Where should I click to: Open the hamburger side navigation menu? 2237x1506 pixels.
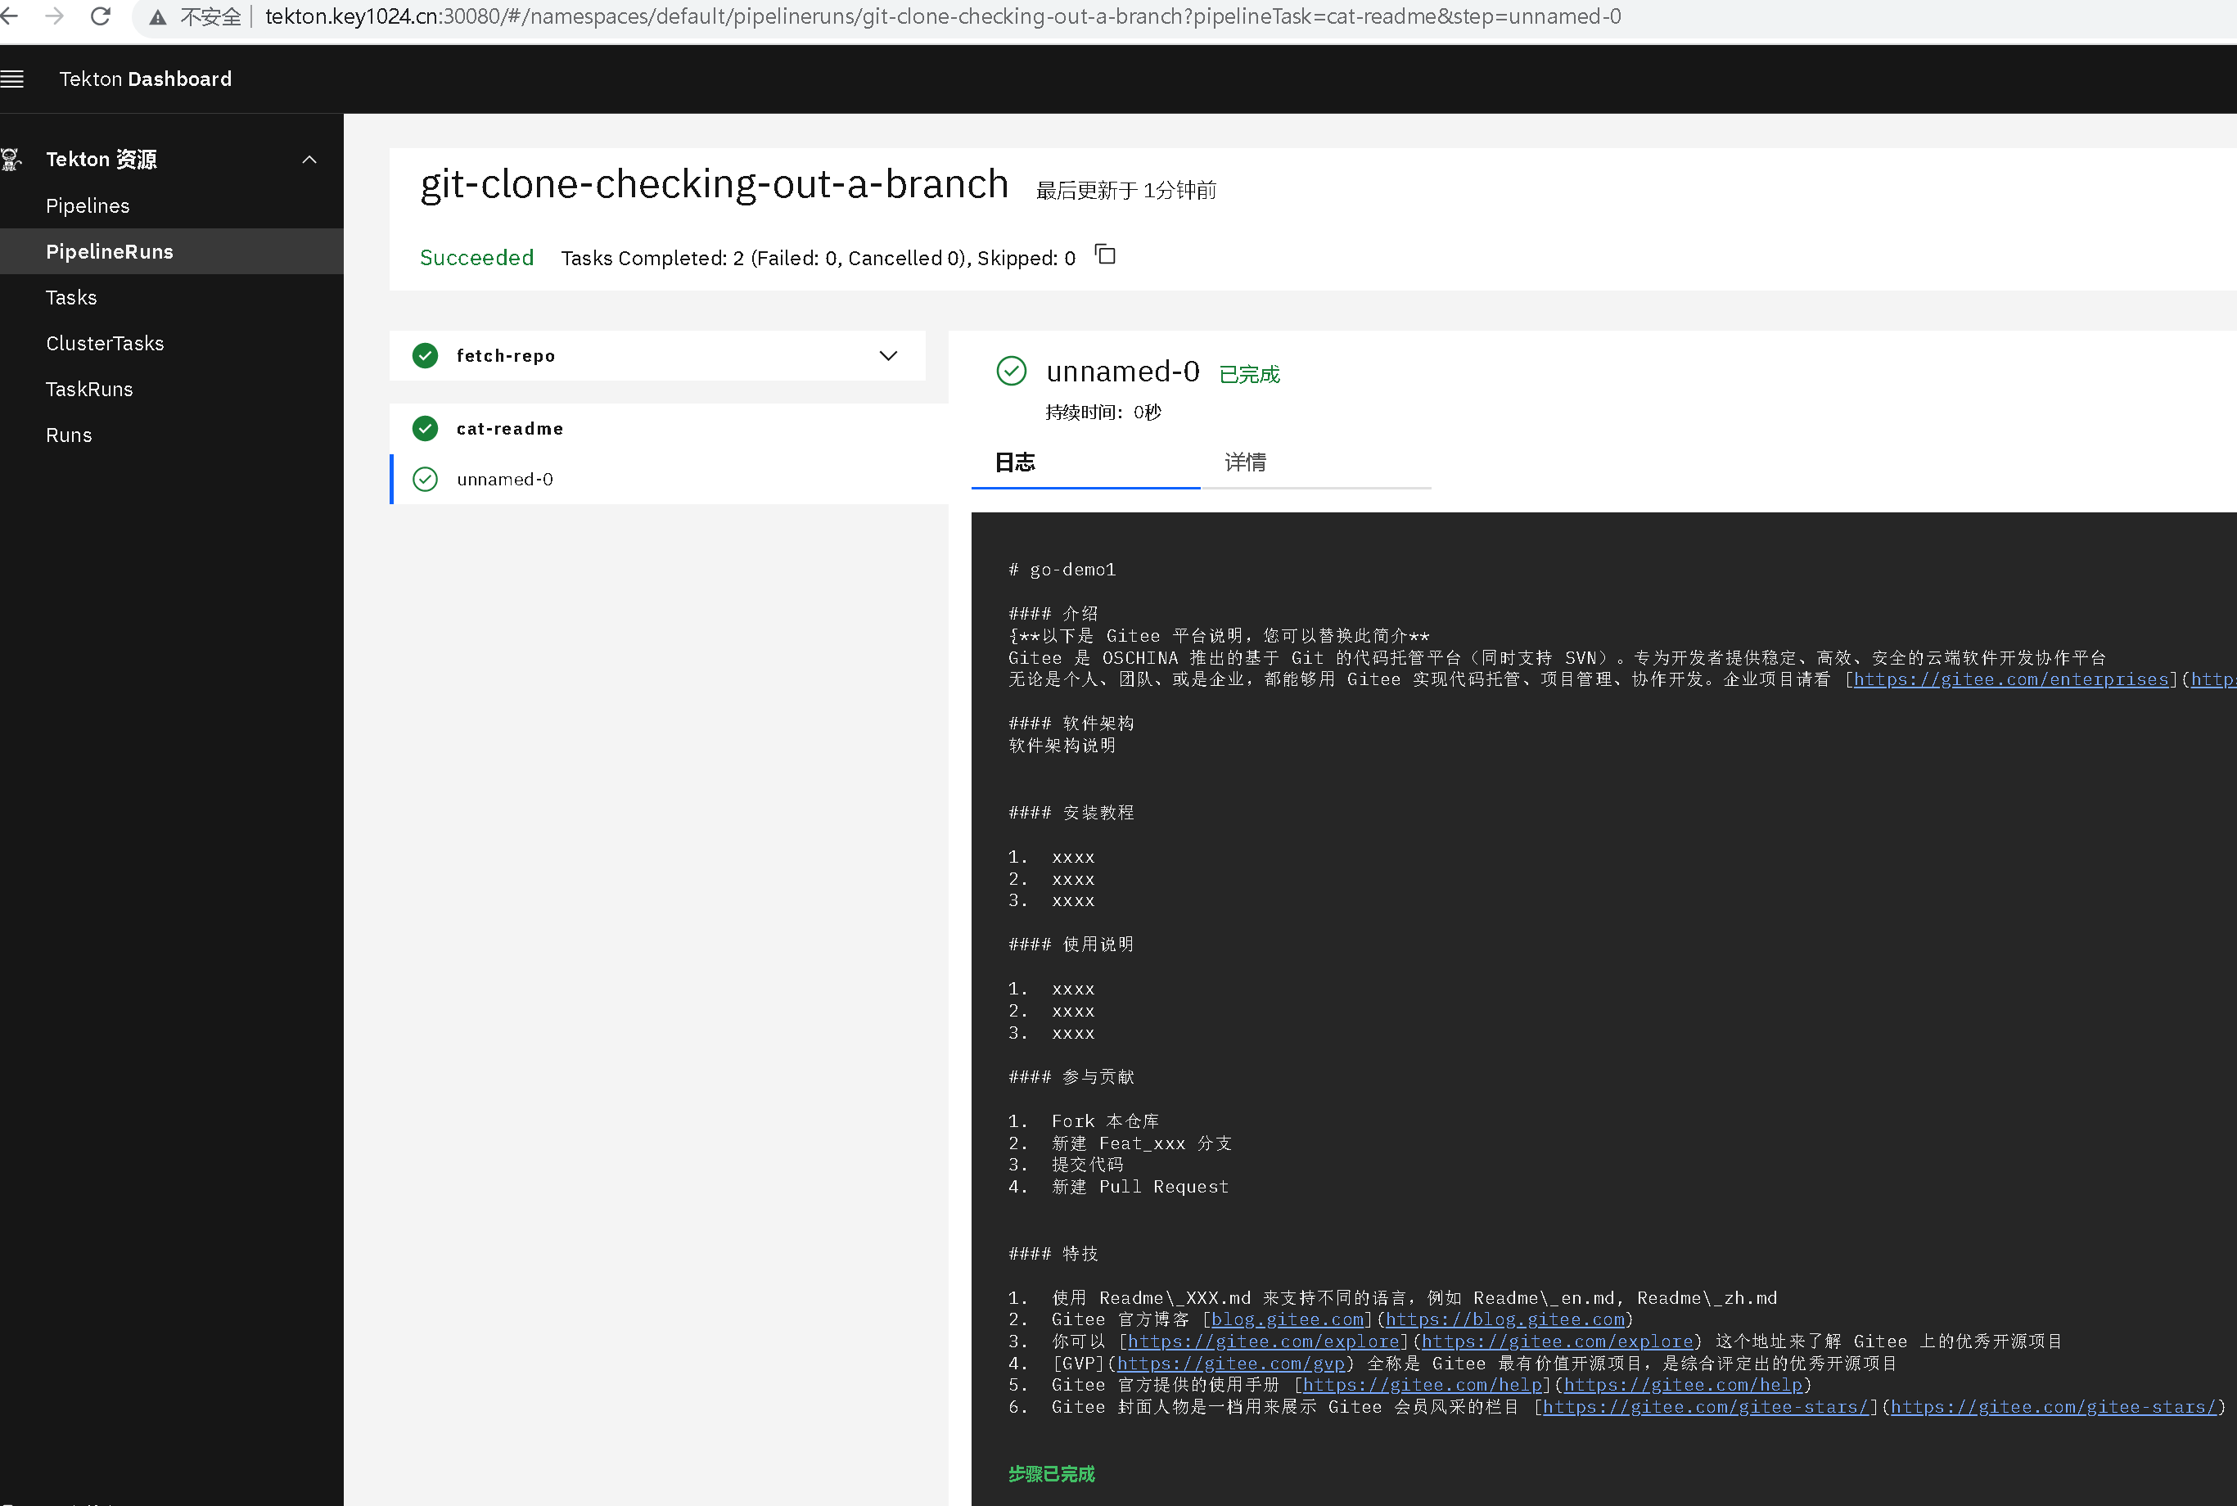[12, 79]
